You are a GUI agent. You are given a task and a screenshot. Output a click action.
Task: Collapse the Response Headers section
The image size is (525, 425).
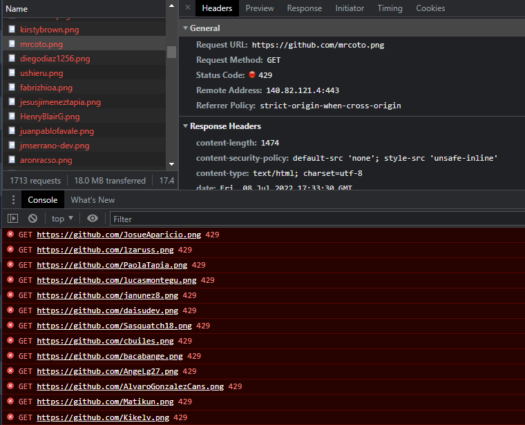point(185,126)
